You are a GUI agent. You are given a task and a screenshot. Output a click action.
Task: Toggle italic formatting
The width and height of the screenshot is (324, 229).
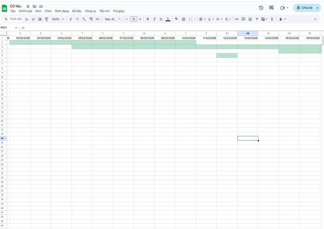(x=154, y=19)
